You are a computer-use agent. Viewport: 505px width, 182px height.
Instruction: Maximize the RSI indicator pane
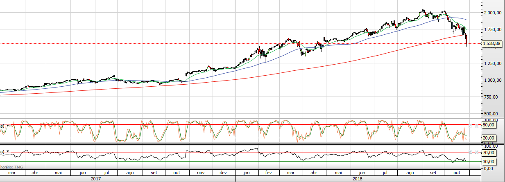[471, 152]
